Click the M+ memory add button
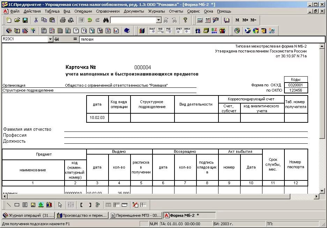This screenshot has width=327, height=228. point(245,20)
